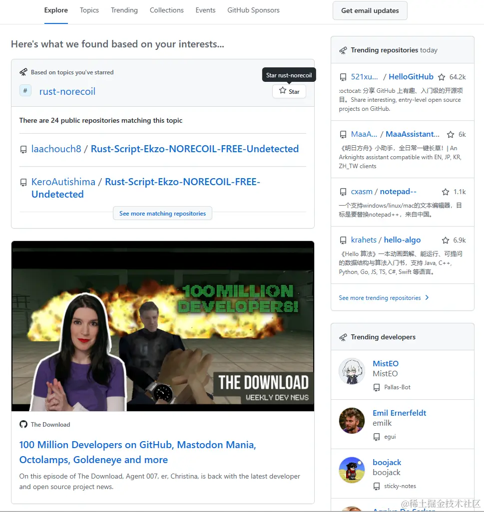The height and width of the screenshot is (512, 484).
Task: Open the rust-norecoil topic link
Action: pyautogui.click(x=67, y=91)
